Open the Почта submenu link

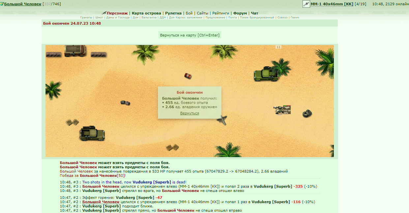(233, 17)
